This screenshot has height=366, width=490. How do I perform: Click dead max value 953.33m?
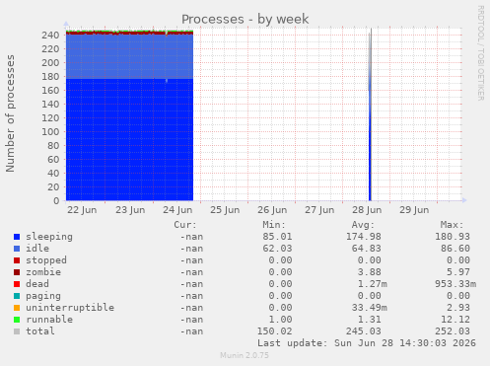tap(455, 284)
